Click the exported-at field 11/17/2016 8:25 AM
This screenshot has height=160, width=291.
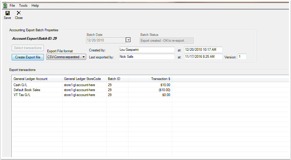coord(203,57)
